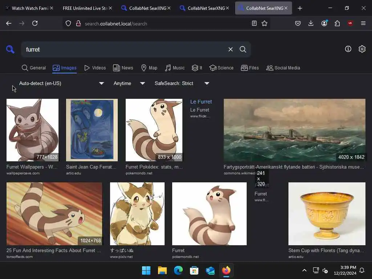The height and width of the screenshot is (279, 372).
Task: Open Windows Start menu
Action: click(x=146, y=270)
